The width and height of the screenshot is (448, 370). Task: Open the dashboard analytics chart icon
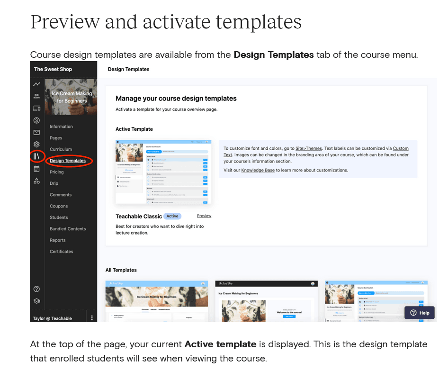(x=36, y=84)
